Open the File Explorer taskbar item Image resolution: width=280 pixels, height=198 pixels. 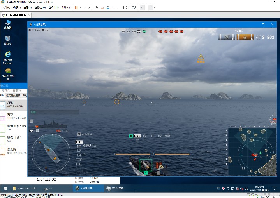26,188
